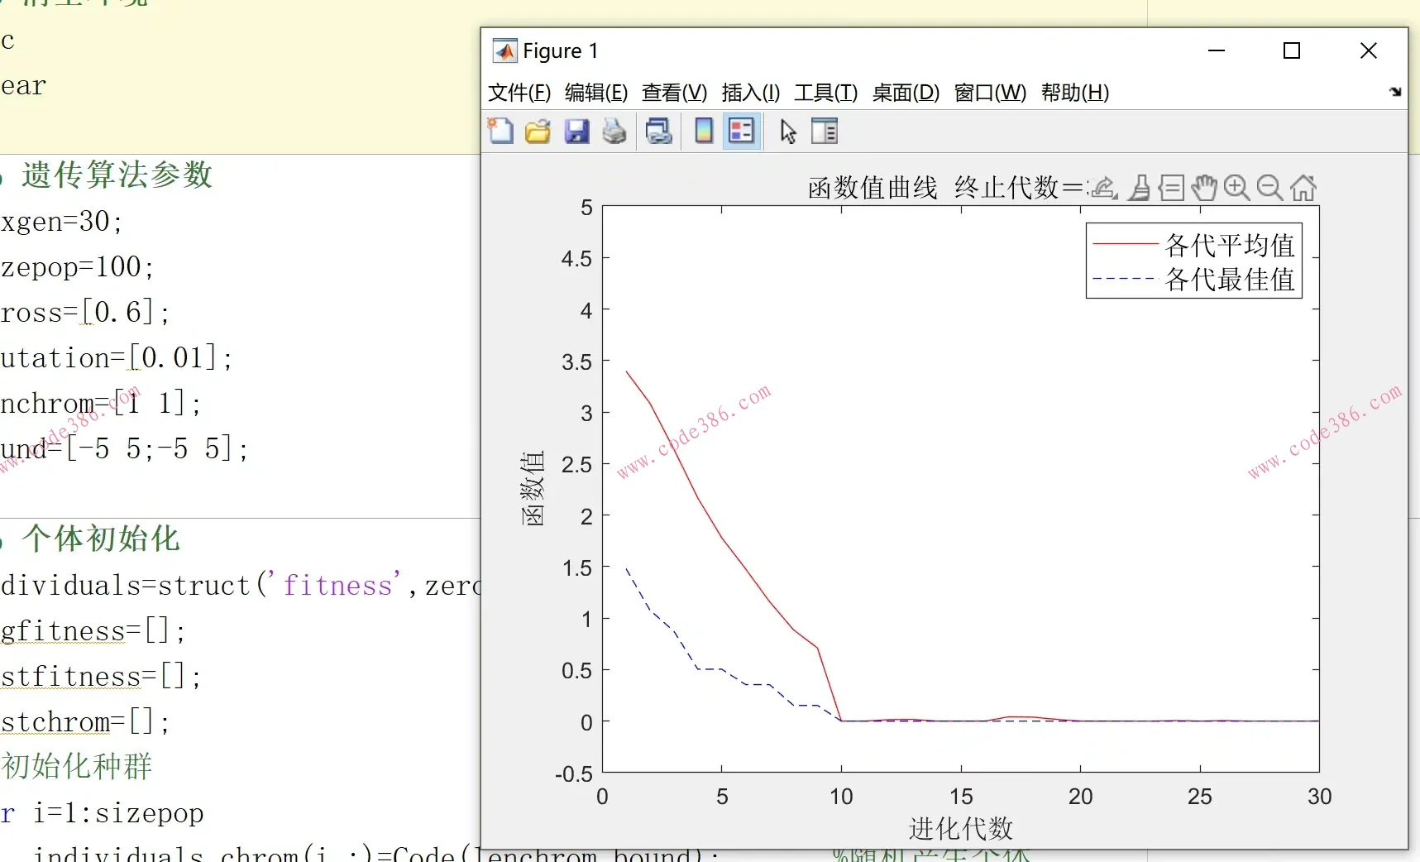Maximize the Figure 1 window

1292,50
